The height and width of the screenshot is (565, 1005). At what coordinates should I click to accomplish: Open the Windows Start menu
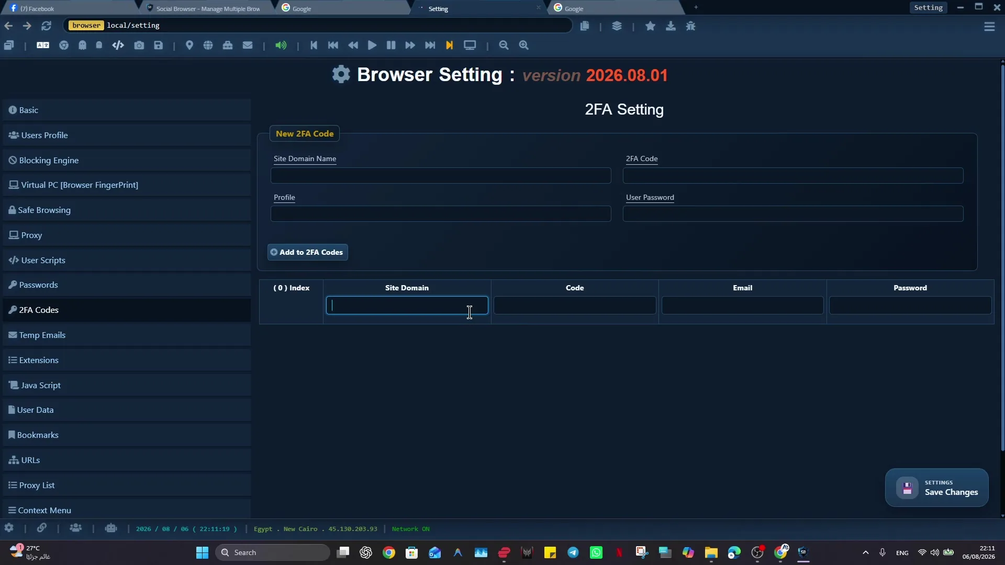[202, 552]
